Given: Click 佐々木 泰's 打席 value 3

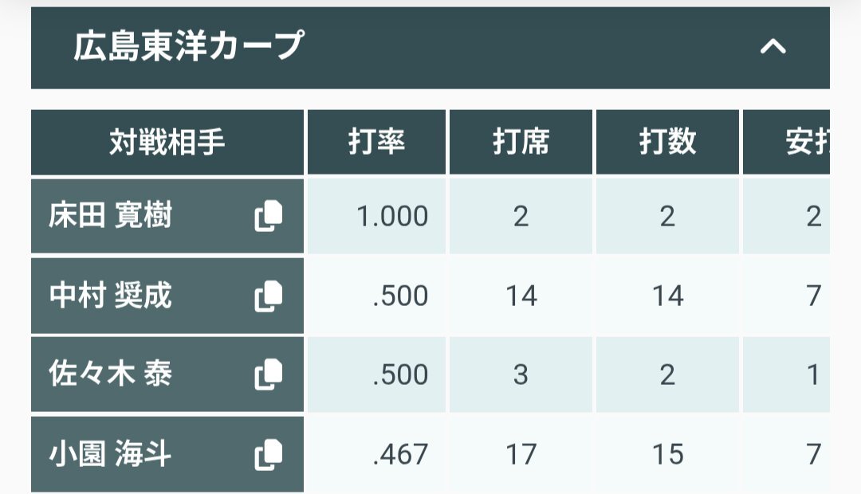Looking at the screenshot, I should (521, 374).
